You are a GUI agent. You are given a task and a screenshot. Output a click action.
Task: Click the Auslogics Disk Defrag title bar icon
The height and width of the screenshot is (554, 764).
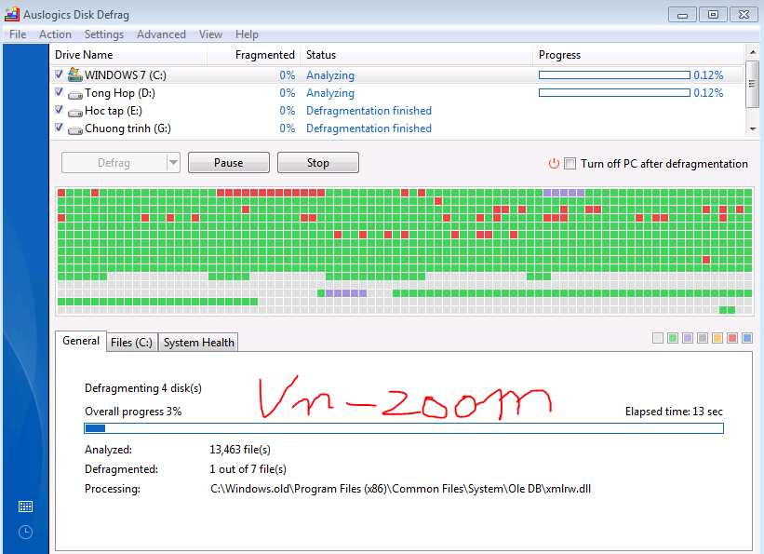[12, 14]
